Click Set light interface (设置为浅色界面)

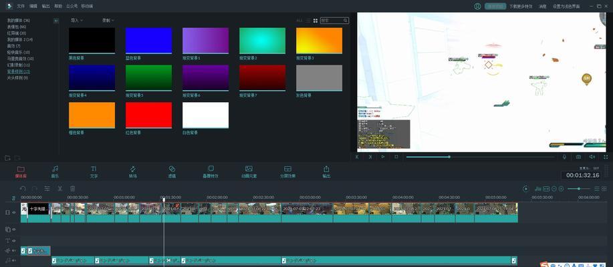click(566, 6)
